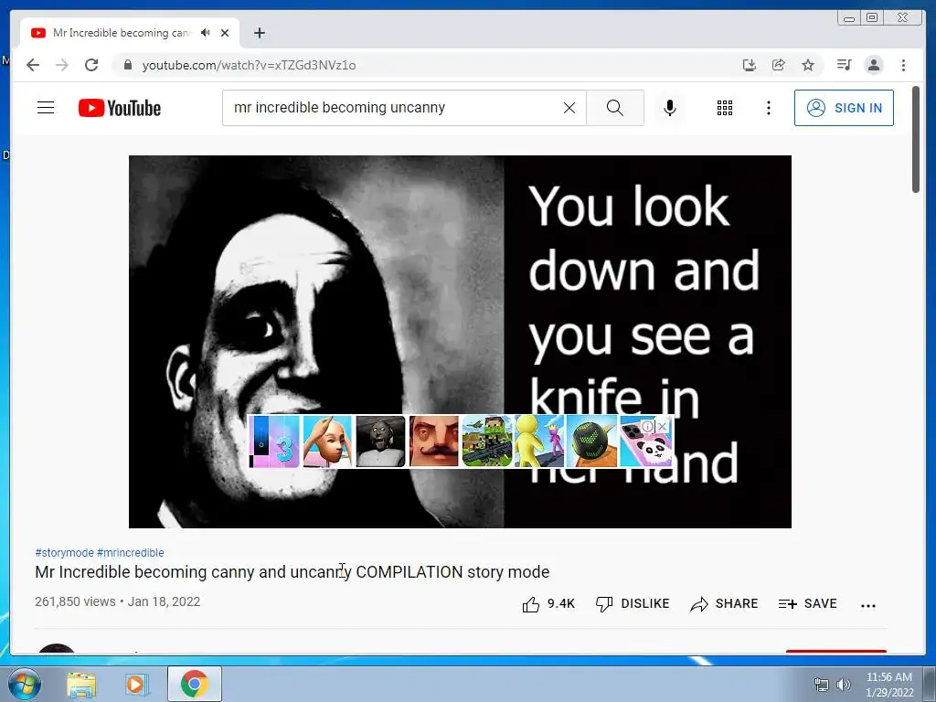View site info padlock icon
This screenshot has width=936, height=702.
[x=127, y=65]
